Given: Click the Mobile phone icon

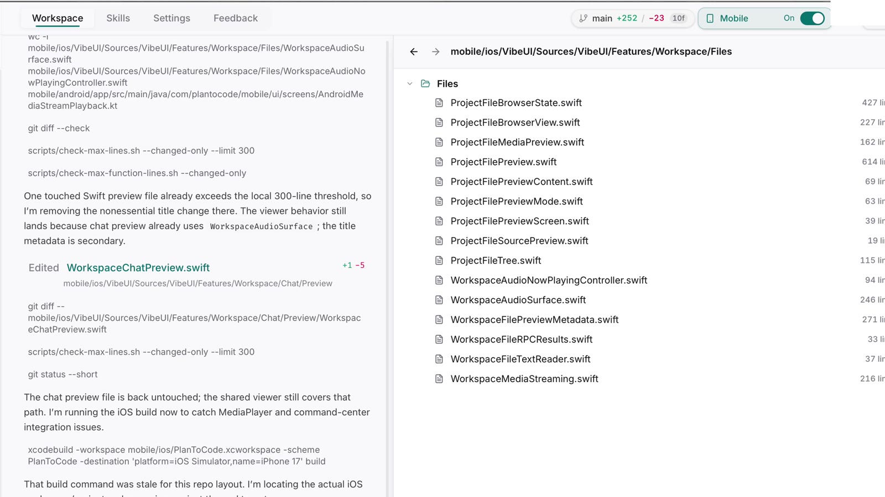Looking at the screenshot, I should 710,18.
